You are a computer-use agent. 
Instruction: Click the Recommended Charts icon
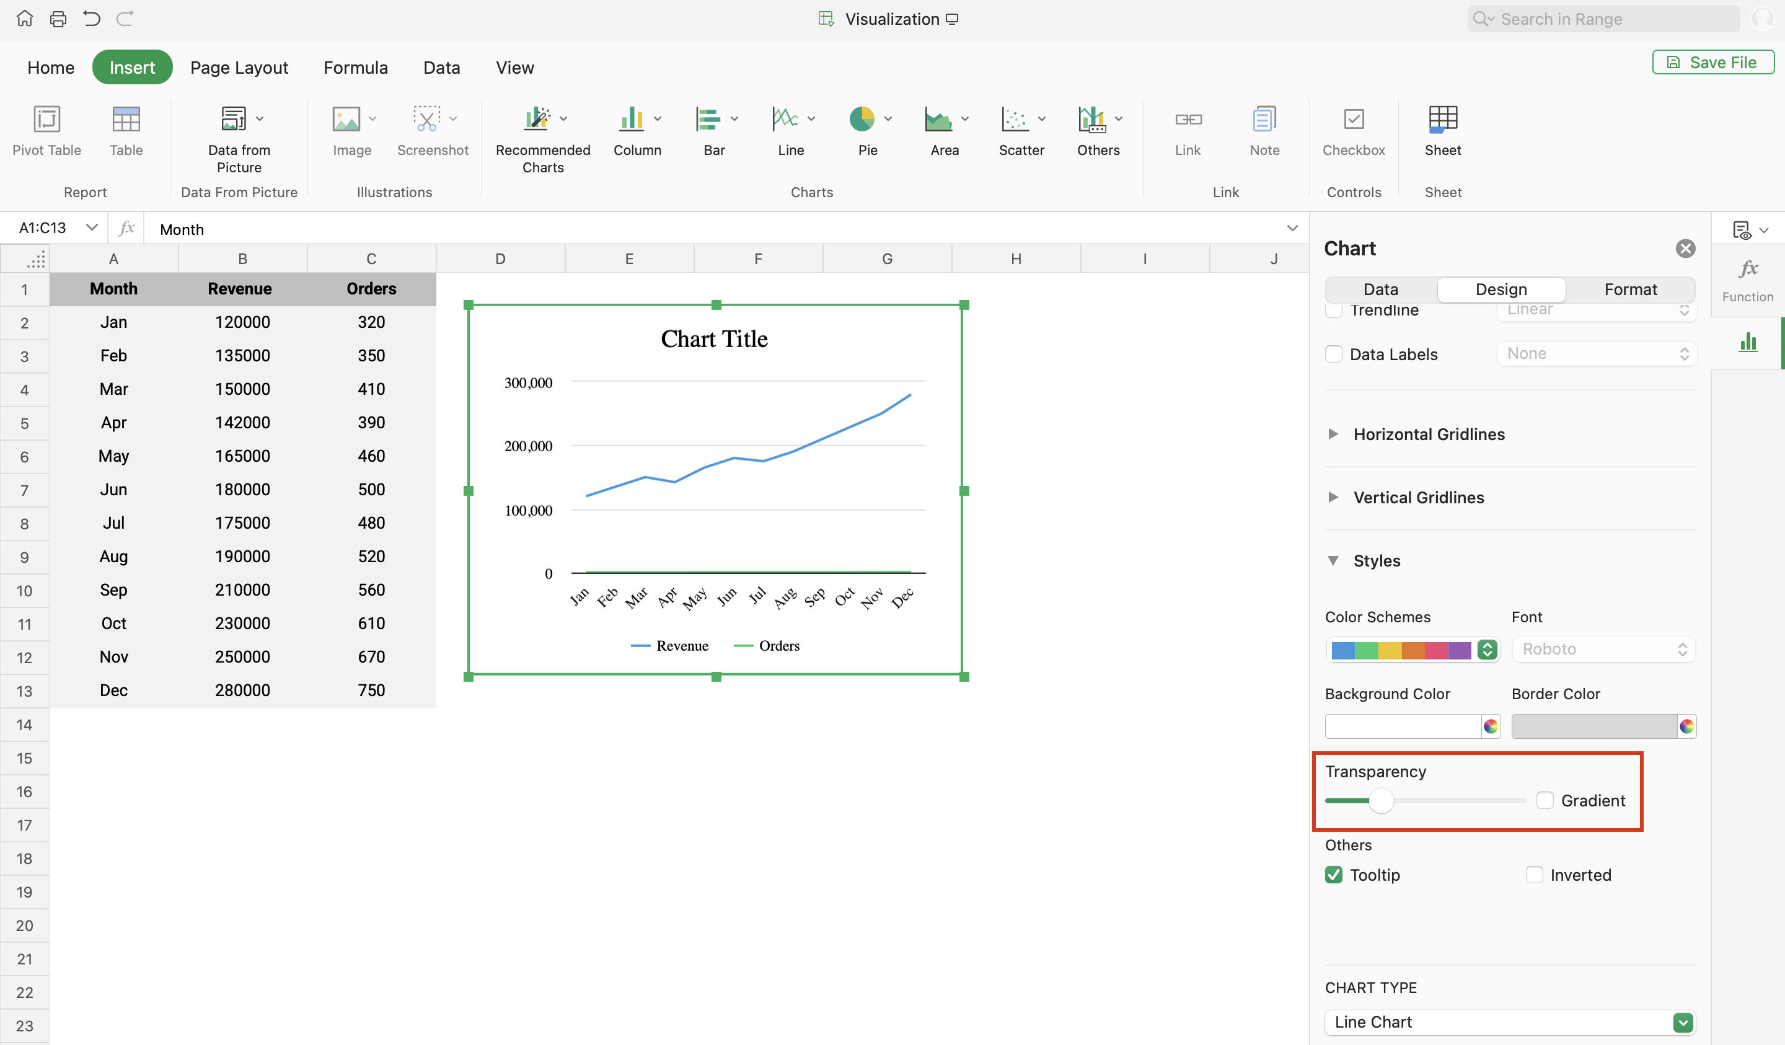pyautogui.click(x=537, y=119)
